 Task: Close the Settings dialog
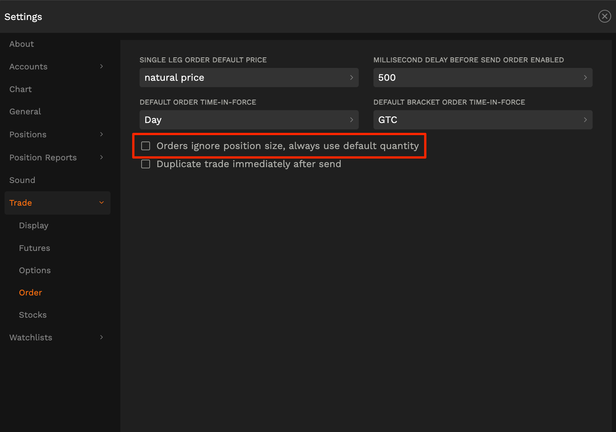(604, 16)
